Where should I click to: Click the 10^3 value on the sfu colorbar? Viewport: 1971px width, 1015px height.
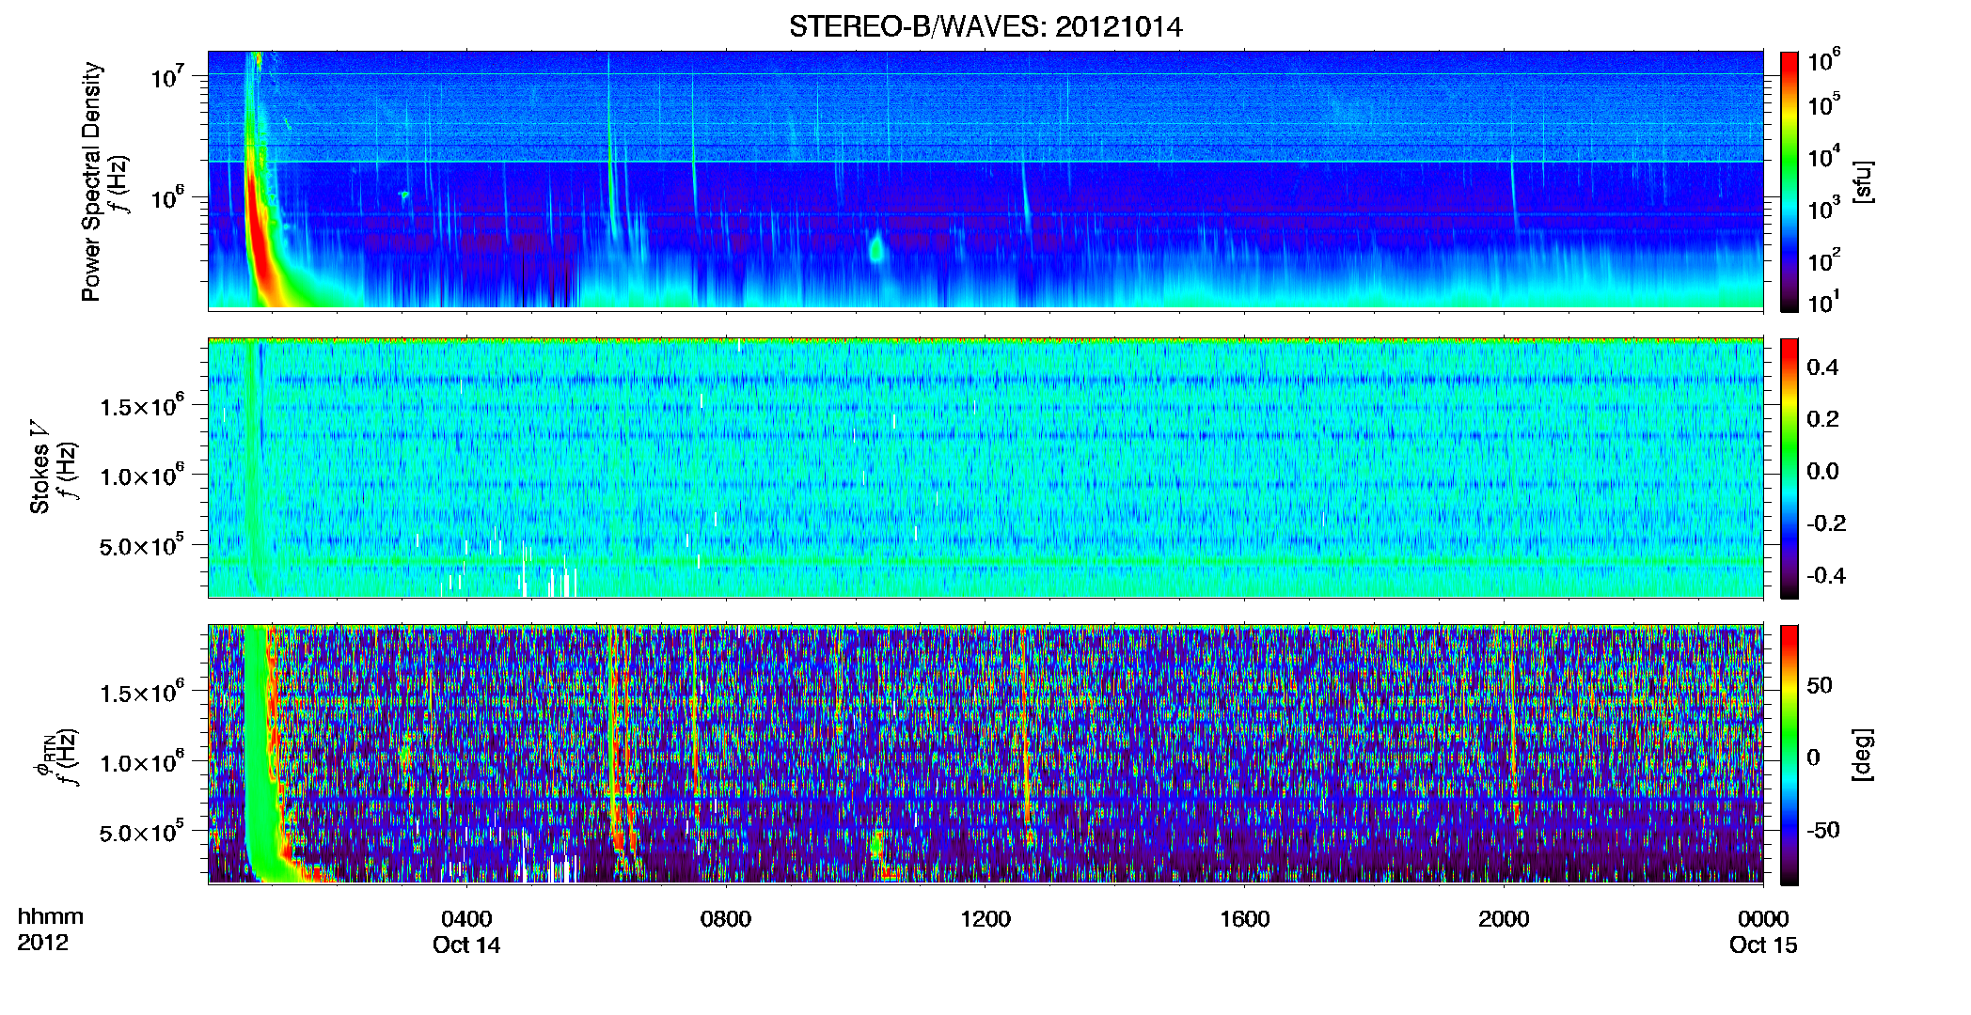[x=1824, y=208]
